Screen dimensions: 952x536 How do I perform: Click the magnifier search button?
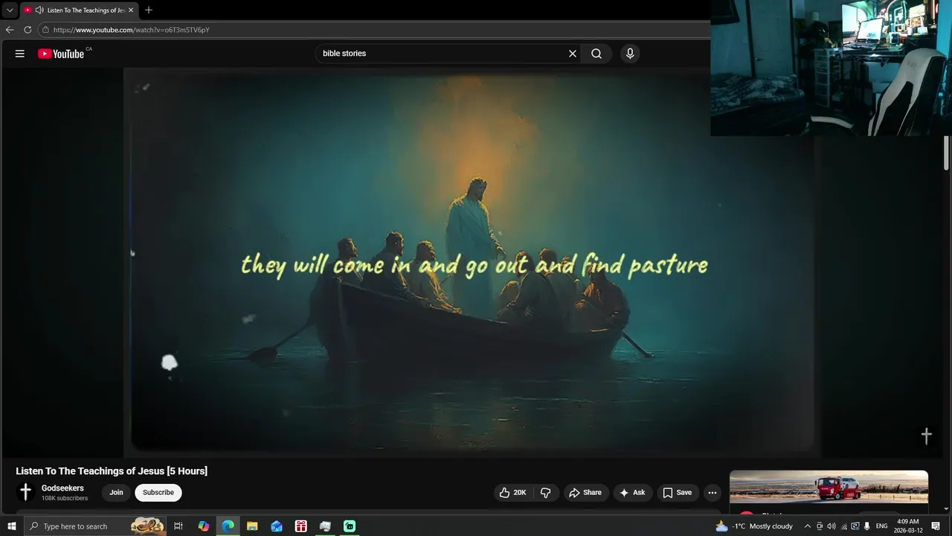click(x=596, y=54)
